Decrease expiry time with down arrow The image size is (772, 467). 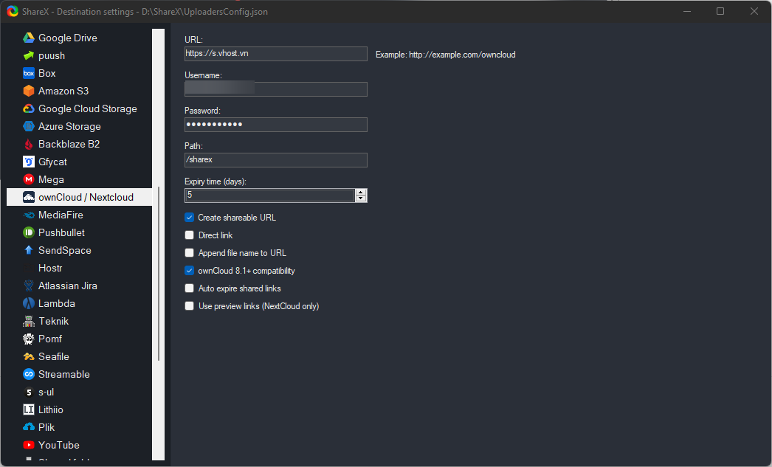pyautogui.click(x=361, y=198)
